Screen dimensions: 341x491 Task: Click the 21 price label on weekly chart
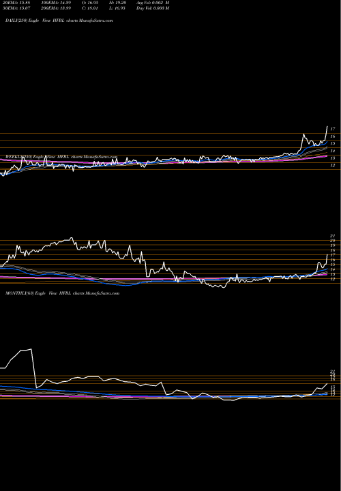333,236
